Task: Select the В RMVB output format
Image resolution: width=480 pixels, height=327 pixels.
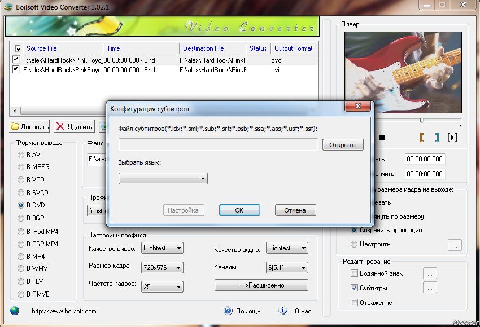Action: (21, 294)
